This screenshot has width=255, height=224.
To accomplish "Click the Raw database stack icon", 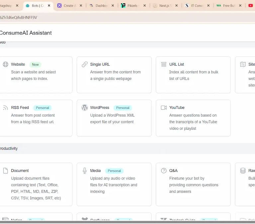I will (x=243, y=171).
